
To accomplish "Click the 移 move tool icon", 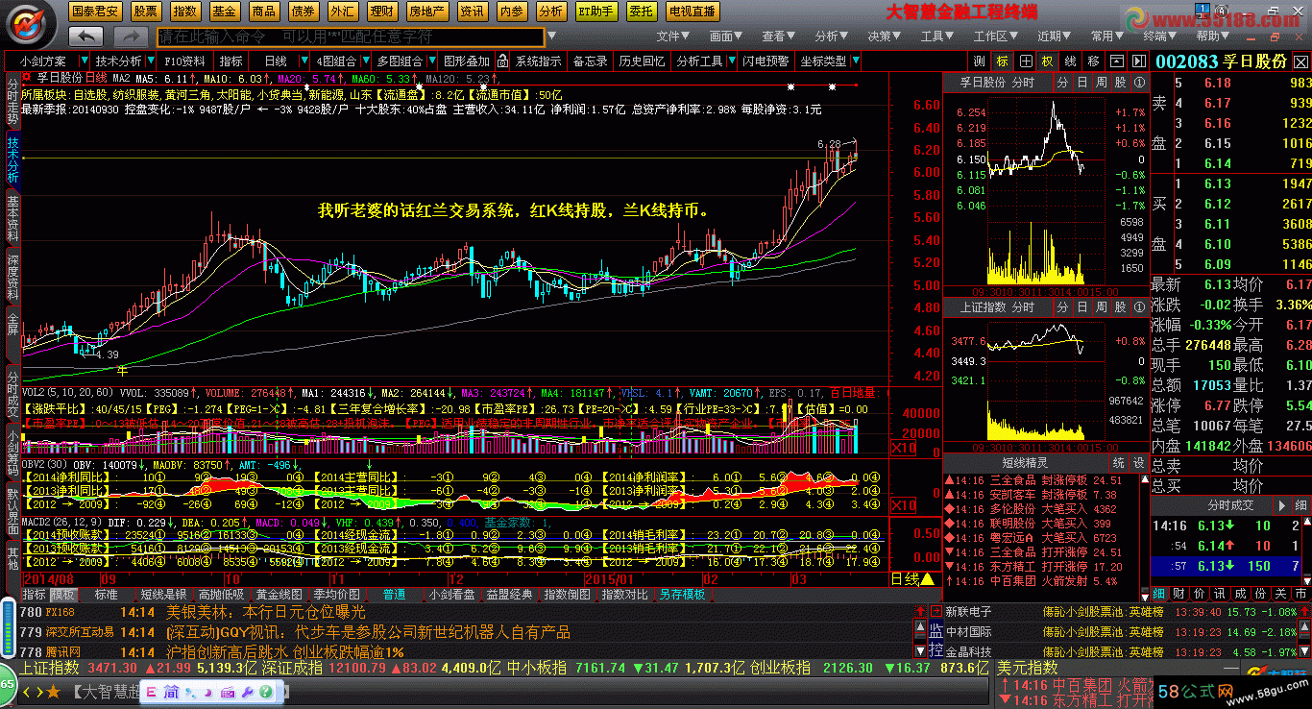I will [x=1093, y=61].
